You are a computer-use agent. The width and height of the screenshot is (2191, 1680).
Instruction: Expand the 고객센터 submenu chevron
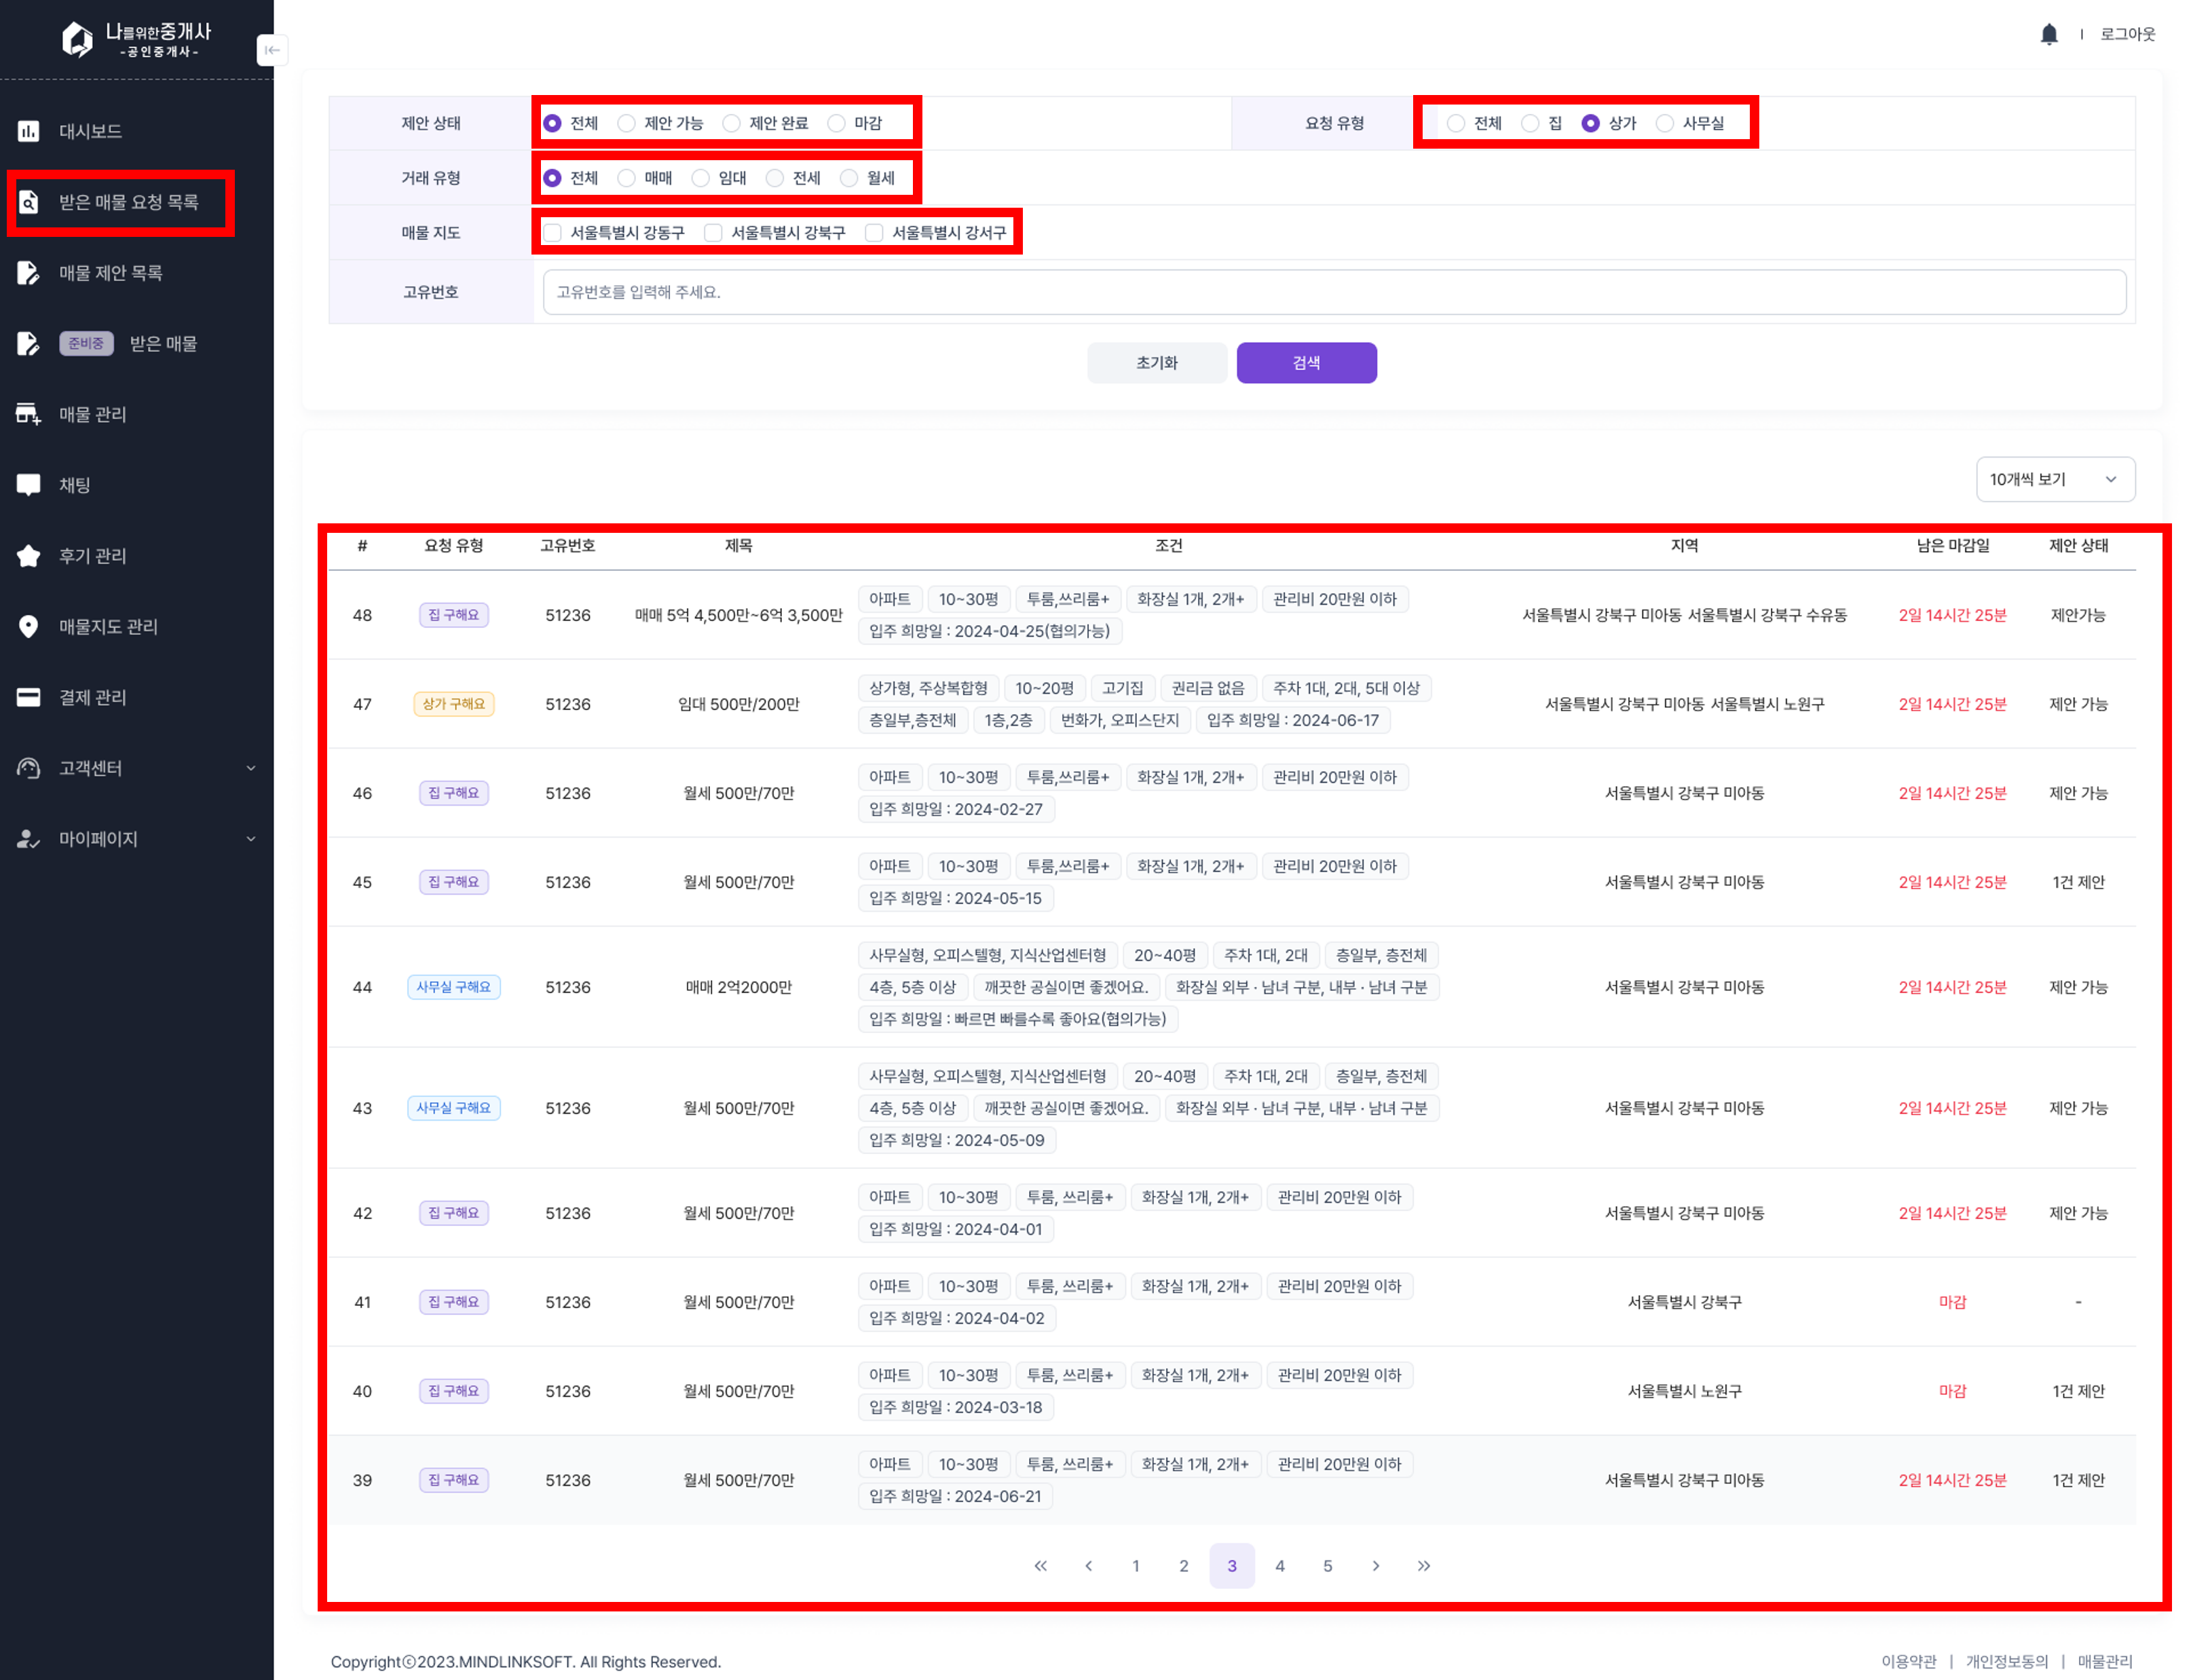(x=251, y=768)
